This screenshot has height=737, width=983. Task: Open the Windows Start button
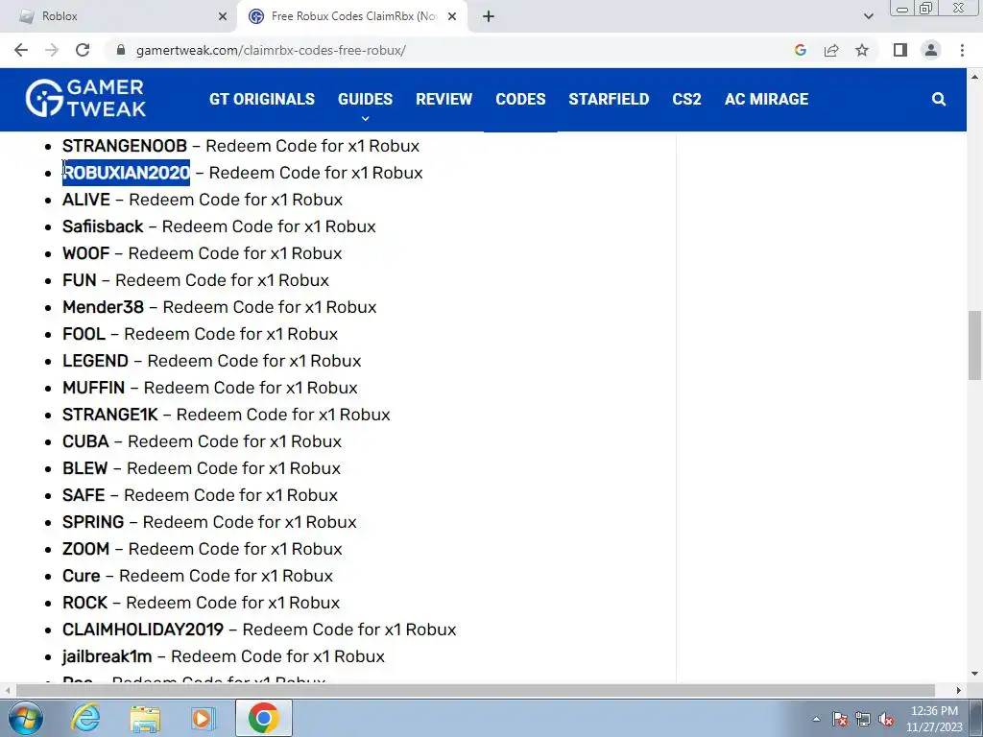[x=26, y=718]
